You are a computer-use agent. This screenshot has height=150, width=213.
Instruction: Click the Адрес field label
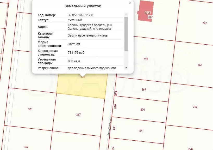click(43, 27)
